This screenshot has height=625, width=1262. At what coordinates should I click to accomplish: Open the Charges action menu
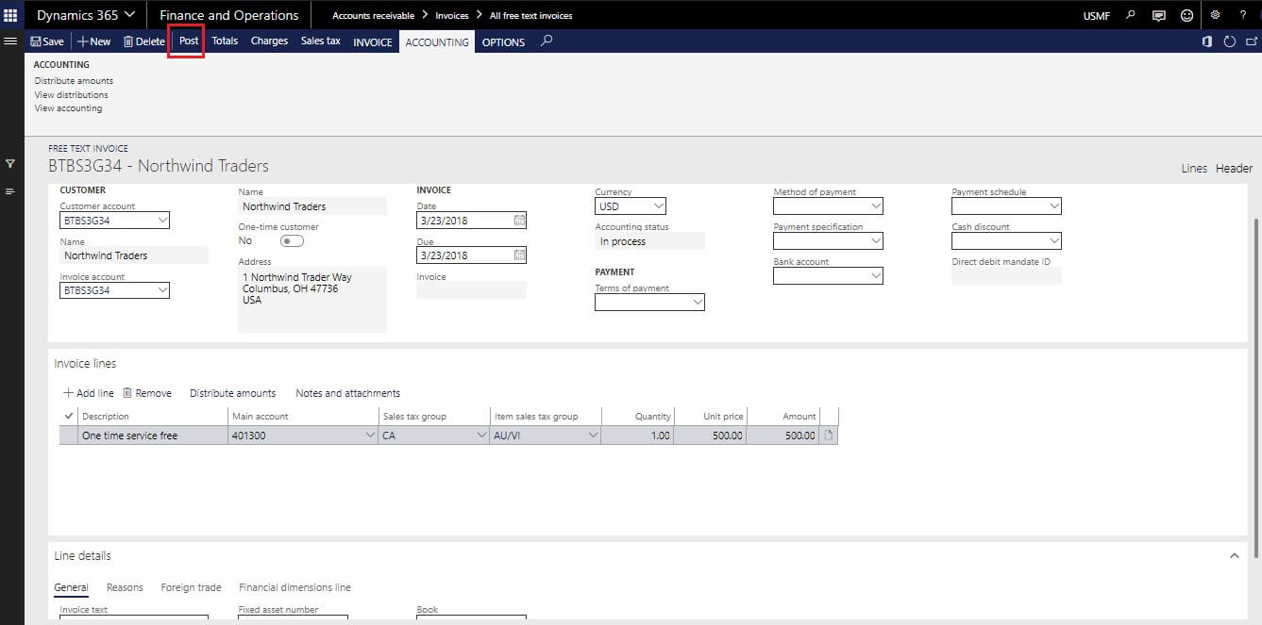[269, 41]
